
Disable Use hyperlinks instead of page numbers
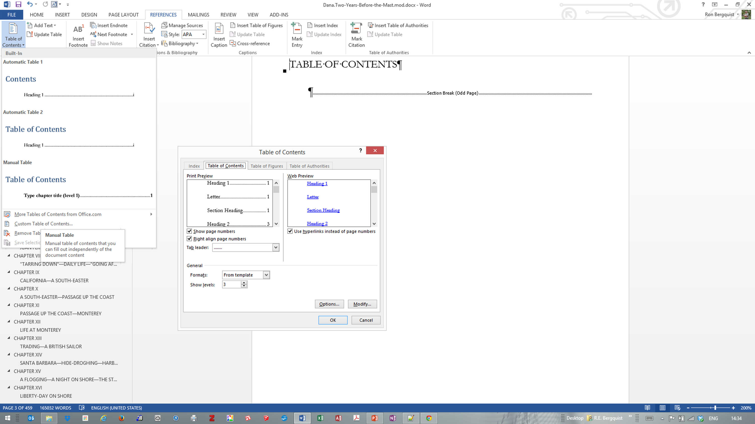pyautogui.click(x=290, y=231)
